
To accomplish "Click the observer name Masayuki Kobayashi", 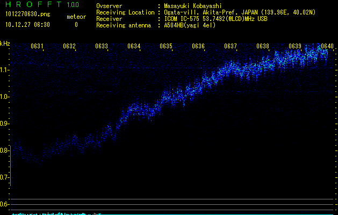I will [193, 6].
